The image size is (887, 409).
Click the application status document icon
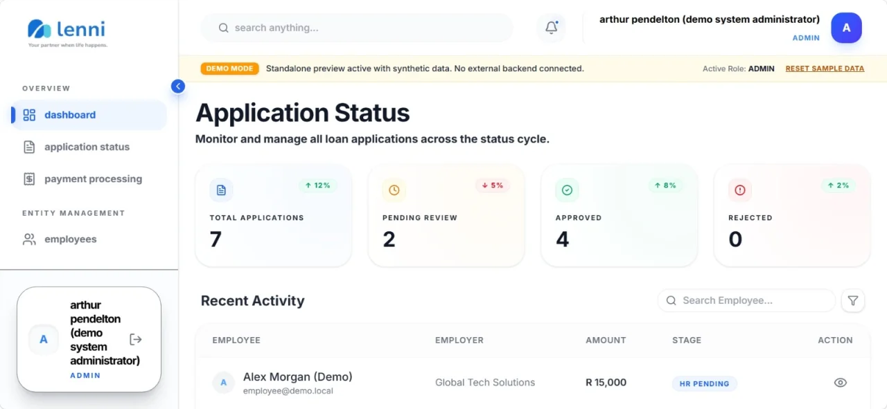coord(29,147)
